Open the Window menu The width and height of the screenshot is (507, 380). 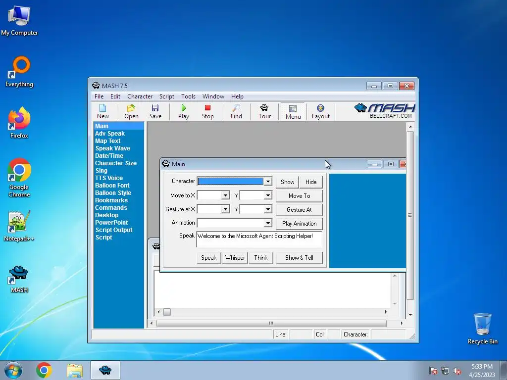click(x=213, y=96)
